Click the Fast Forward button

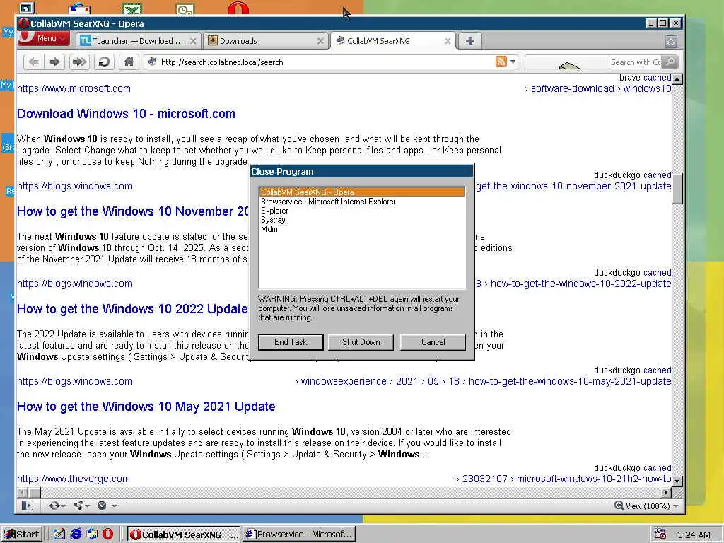click(x=79, y=62)
